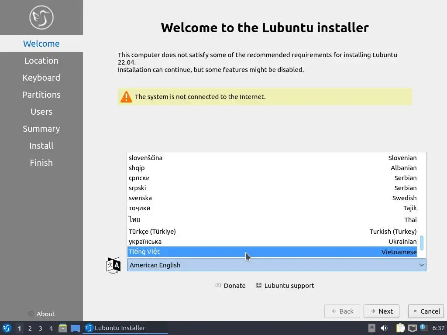Click Cancel to abort installation
This screenshot has height=335, width=447.
click(x=426, y=311)
